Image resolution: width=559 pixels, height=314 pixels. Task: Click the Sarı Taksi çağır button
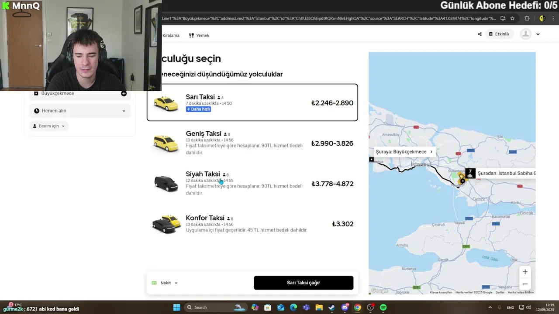304,283
